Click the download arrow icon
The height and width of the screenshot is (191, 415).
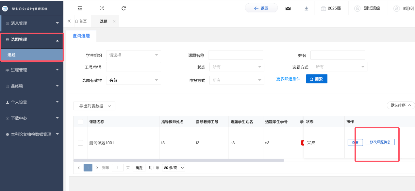pos(306,8)
